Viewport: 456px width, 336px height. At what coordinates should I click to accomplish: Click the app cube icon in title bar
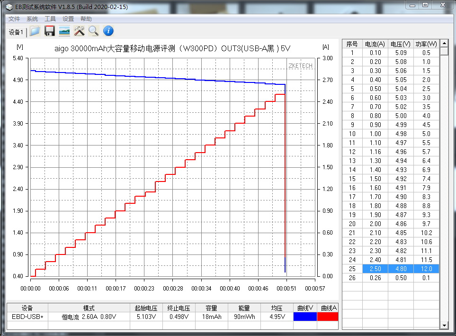(8, 7)
